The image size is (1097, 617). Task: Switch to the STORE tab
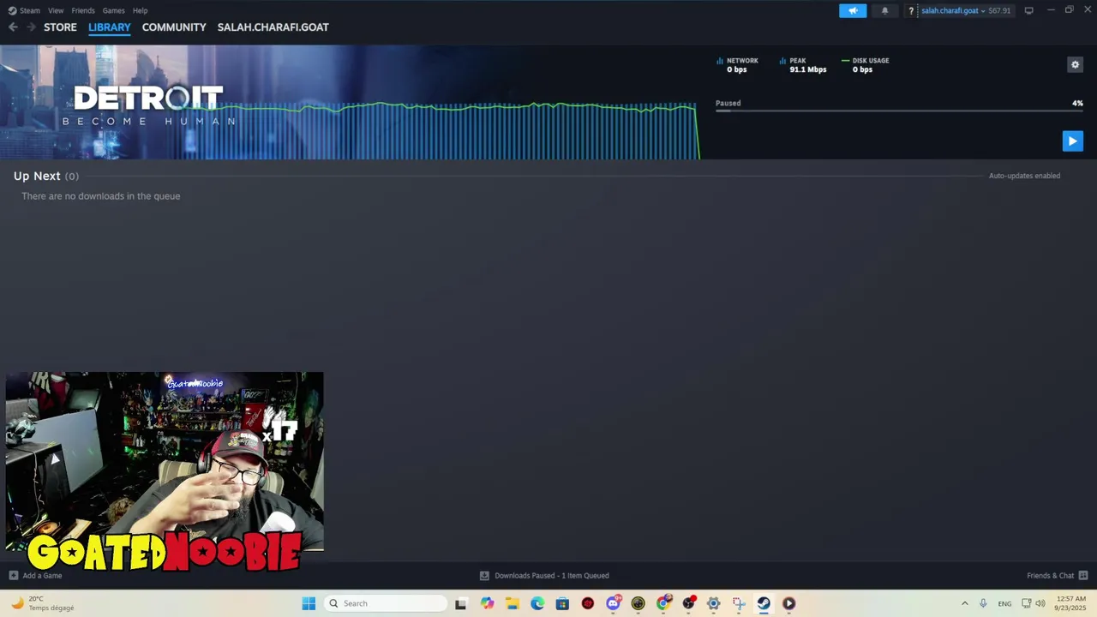pos(60,27)
